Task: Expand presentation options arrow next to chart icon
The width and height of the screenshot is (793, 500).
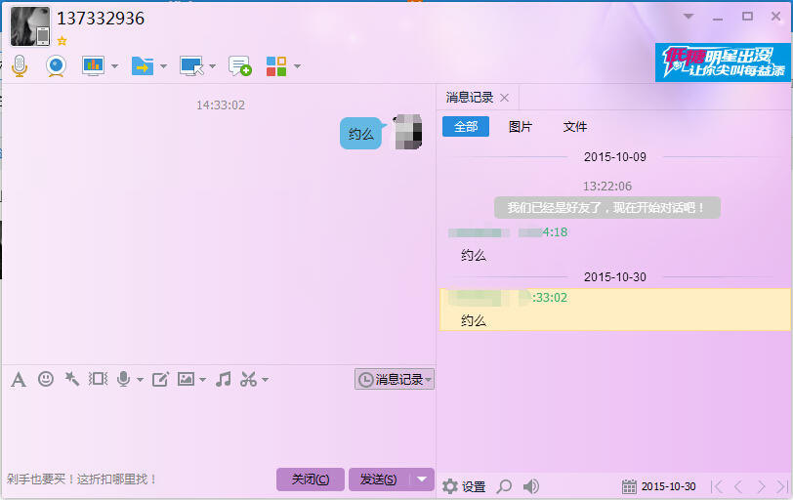Action: tap(115, 66)
